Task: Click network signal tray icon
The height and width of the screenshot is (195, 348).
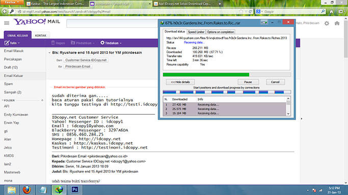Action: tap(320, 190)
